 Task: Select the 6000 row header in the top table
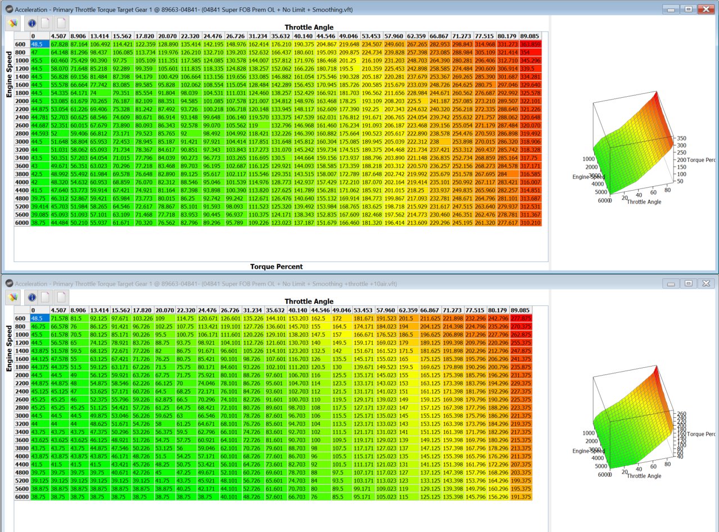pos(21,223)
